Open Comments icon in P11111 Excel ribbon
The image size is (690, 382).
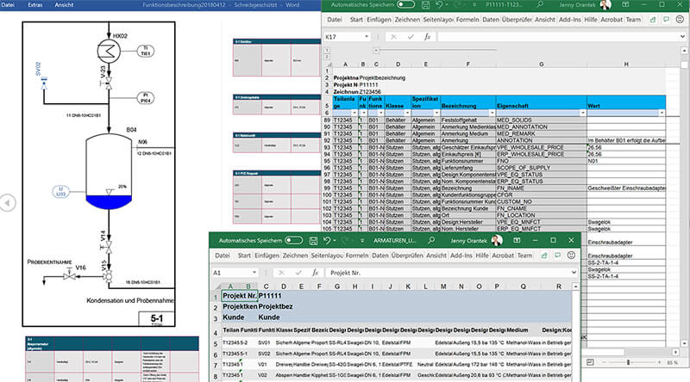point(666,20)
